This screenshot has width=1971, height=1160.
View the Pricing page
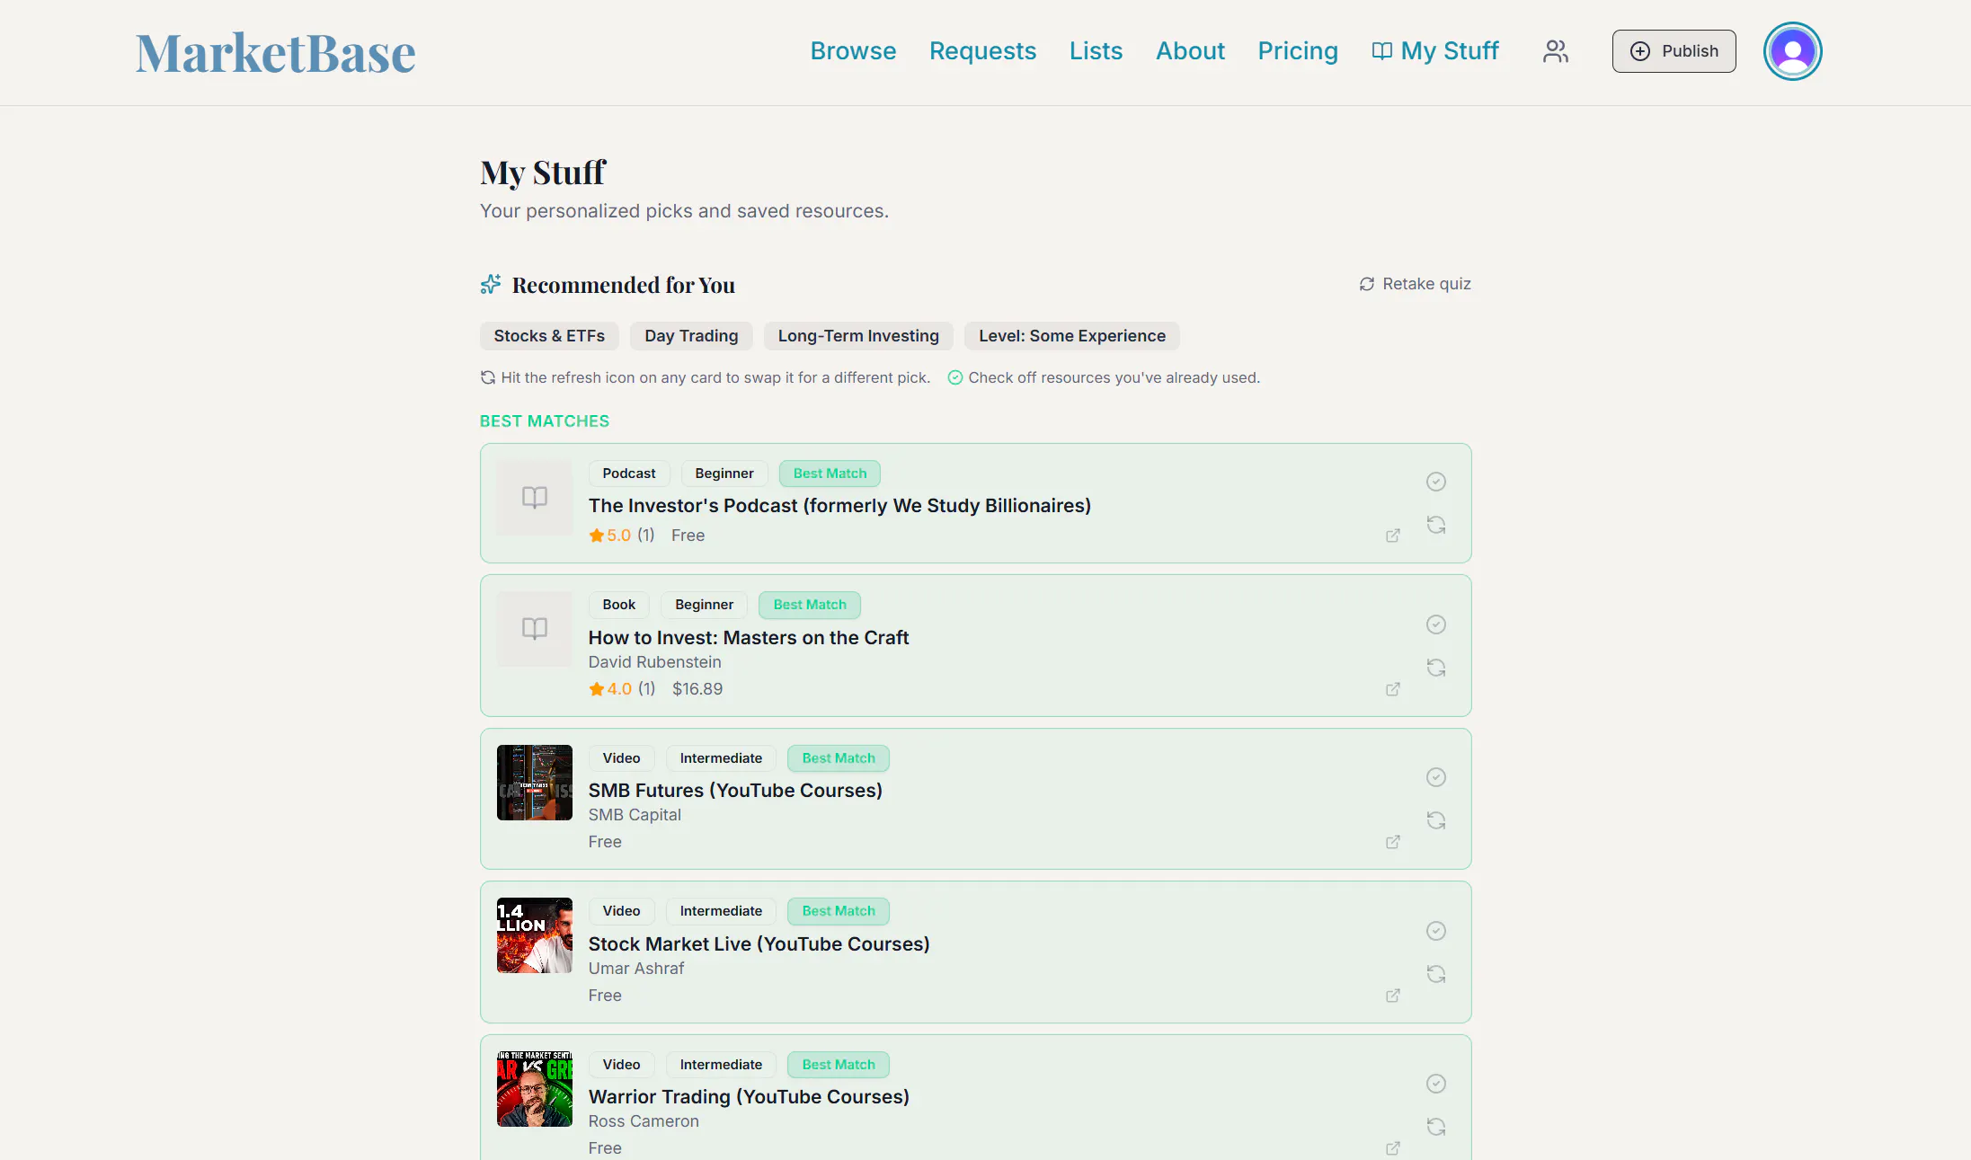pos(1298,51)
